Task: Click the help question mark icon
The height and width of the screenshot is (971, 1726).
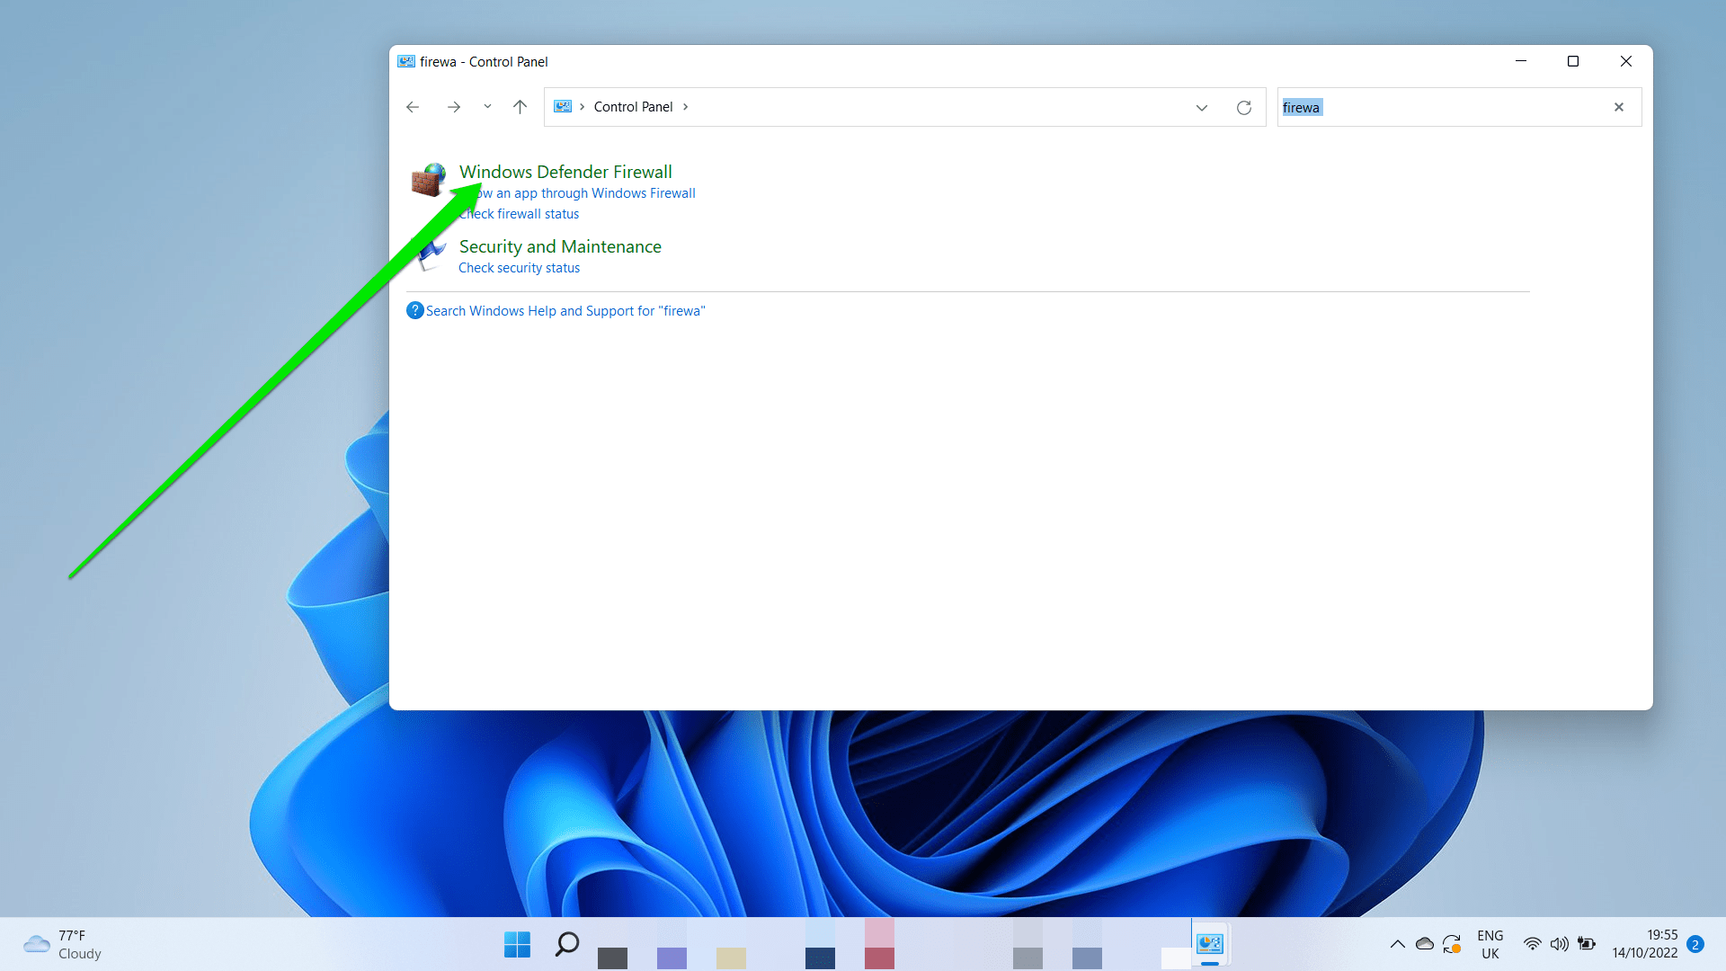Action: 415,310
